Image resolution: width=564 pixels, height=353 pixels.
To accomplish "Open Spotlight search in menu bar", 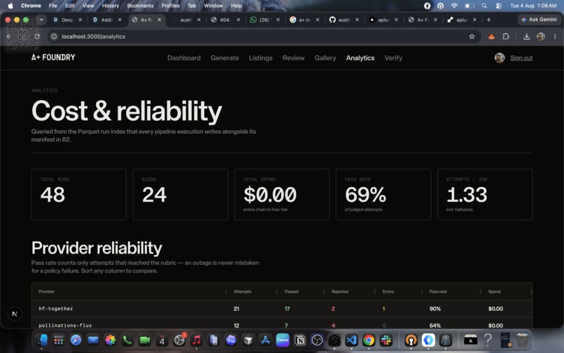I will coord(484,6).
